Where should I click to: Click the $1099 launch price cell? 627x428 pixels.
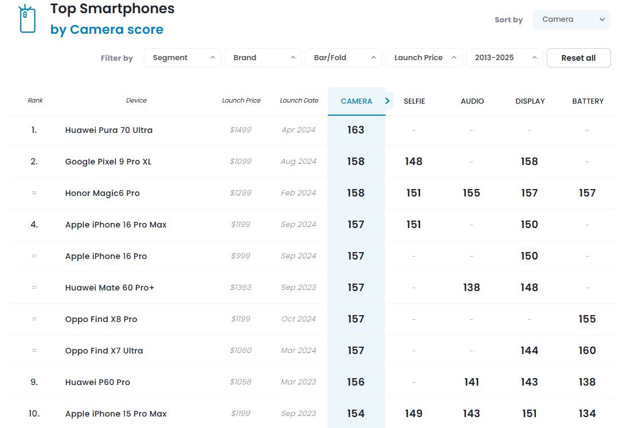click(241, 162)
